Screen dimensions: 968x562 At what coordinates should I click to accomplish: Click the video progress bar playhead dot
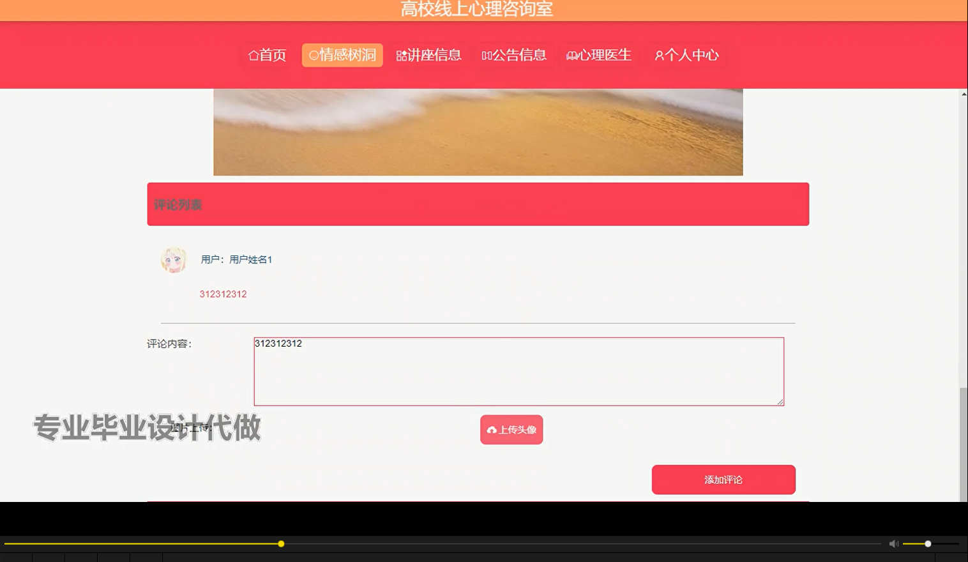tap(281, 543)
